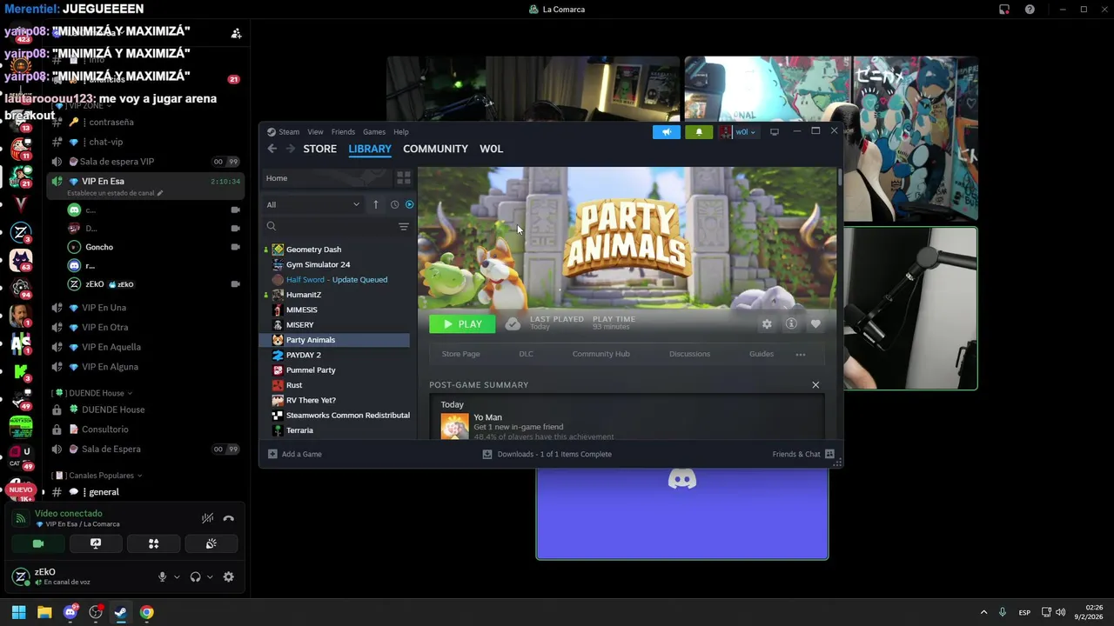
Task: Switch to the STORE tab
Action: 319,149
